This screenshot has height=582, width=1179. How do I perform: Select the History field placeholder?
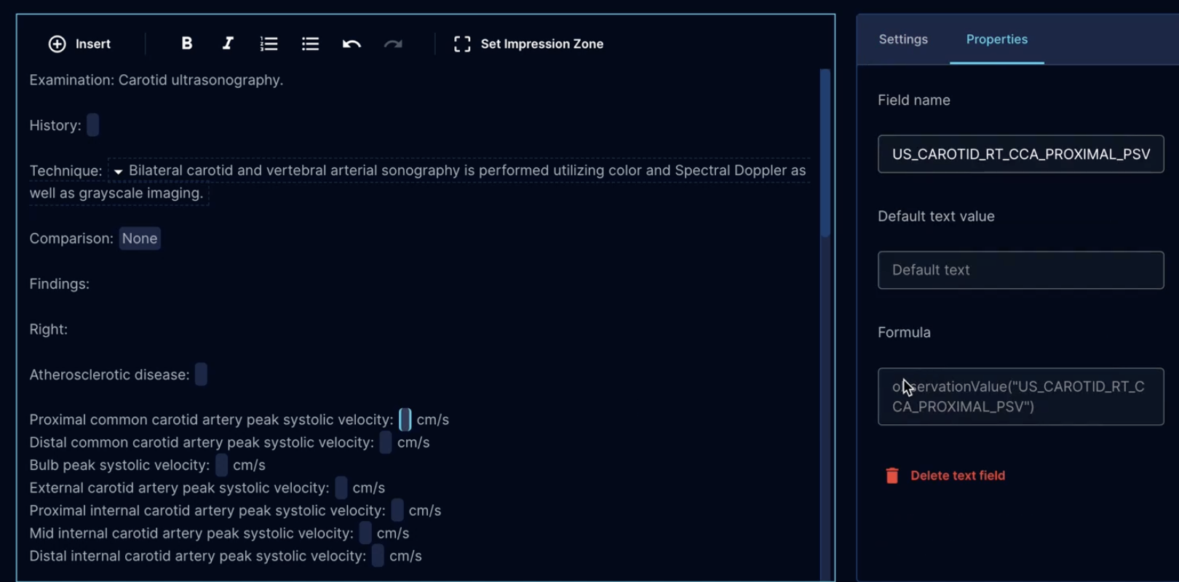(x=92, y=125)
